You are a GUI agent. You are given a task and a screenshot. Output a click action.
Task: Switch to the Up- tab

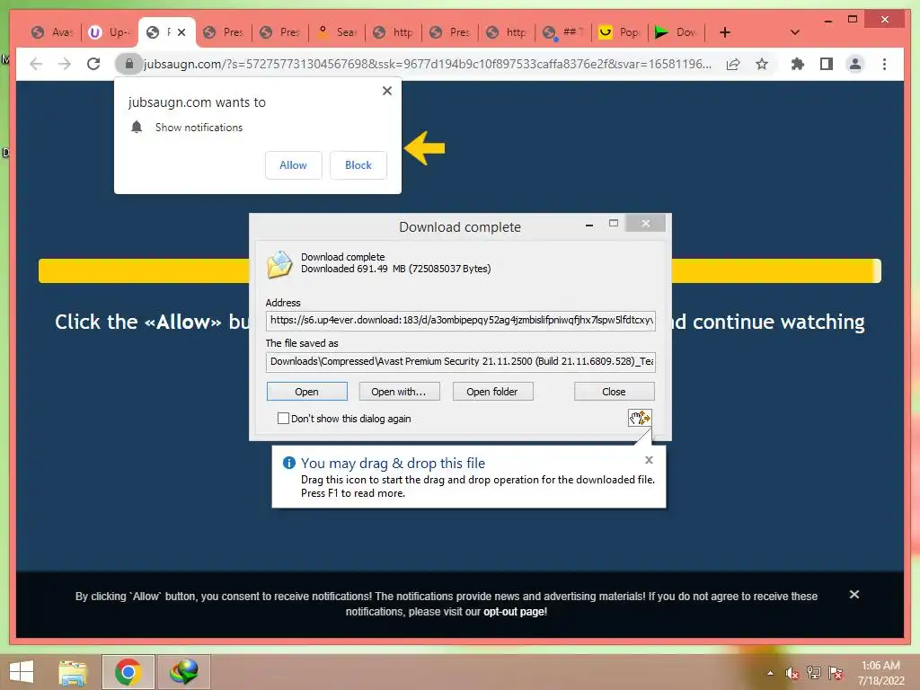click(111, 32)
